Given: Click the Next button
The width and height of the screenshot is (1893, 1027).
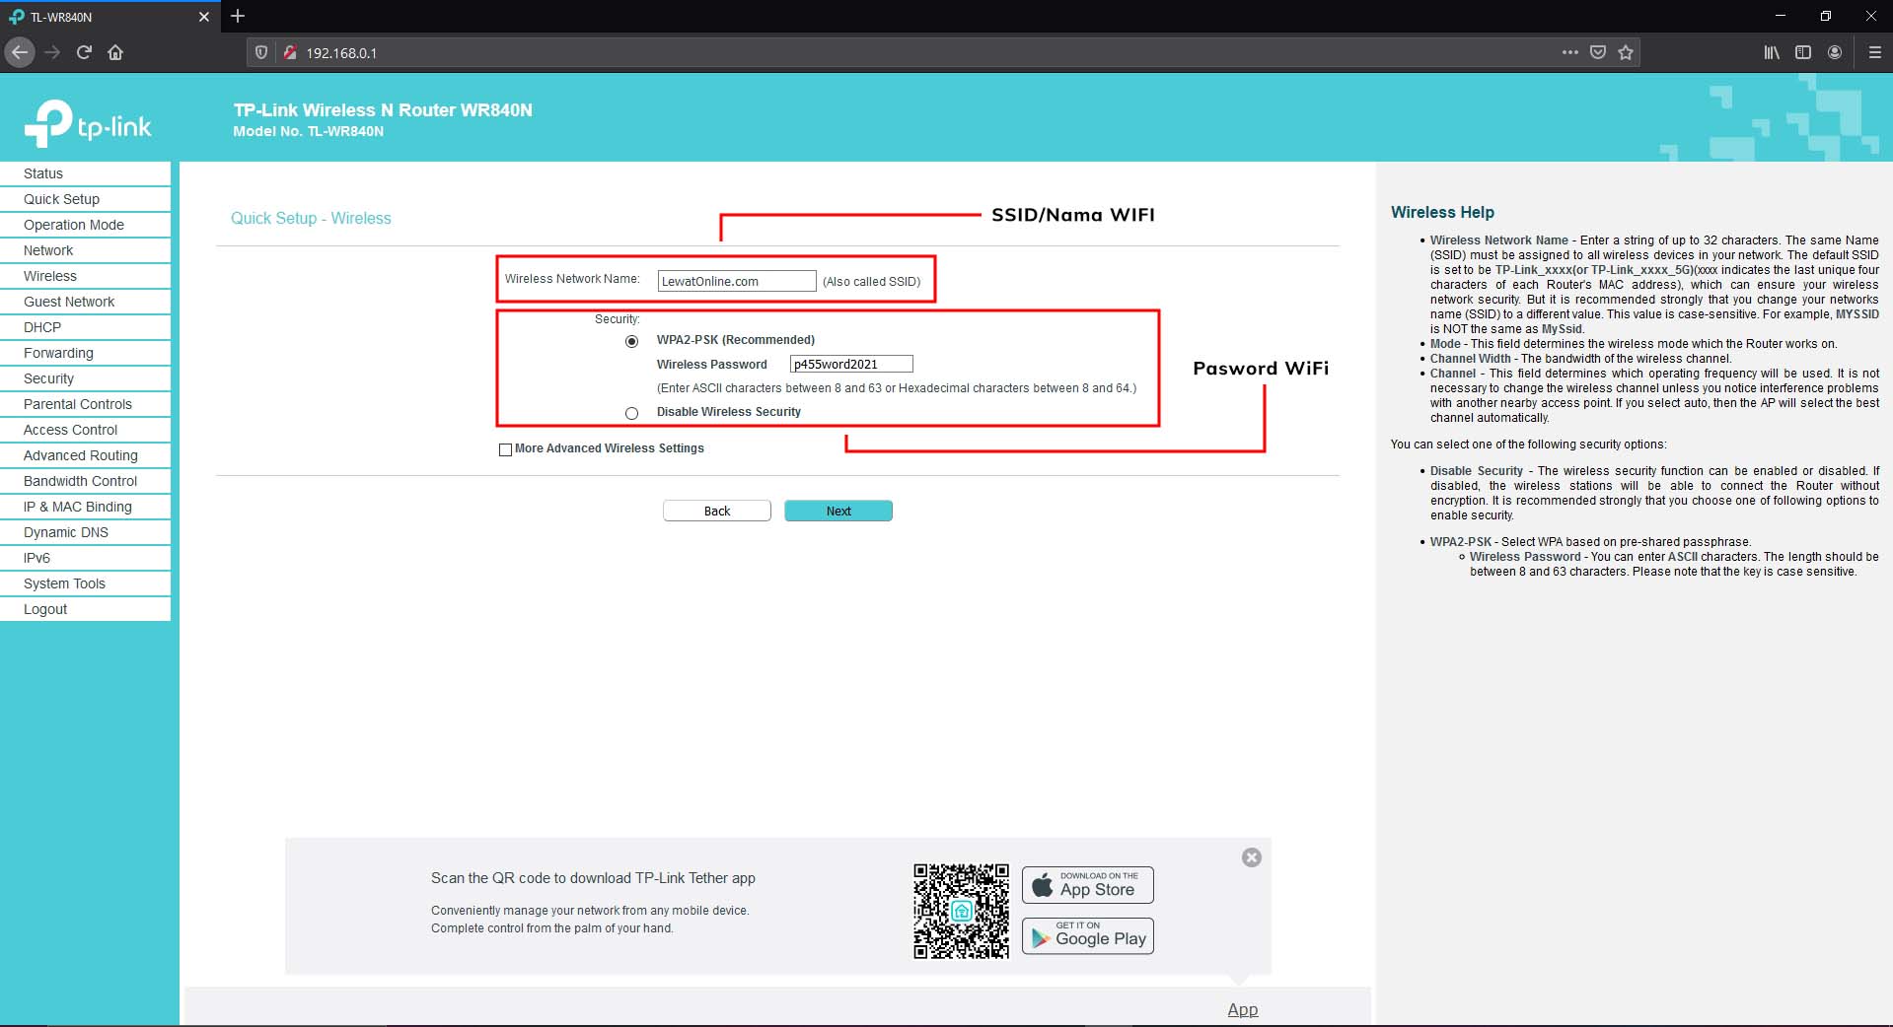Looking at the screenshot, I should [838, 511].
